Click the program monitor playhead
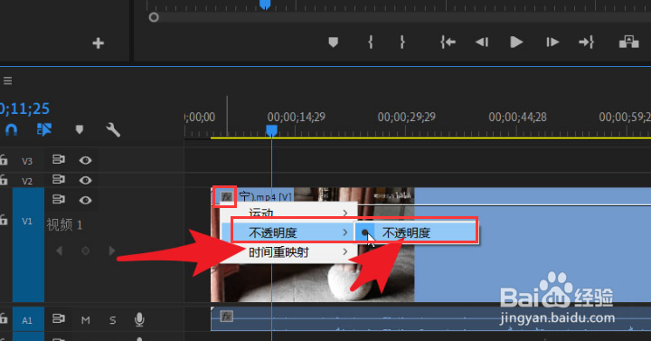 tap(265, 5)
